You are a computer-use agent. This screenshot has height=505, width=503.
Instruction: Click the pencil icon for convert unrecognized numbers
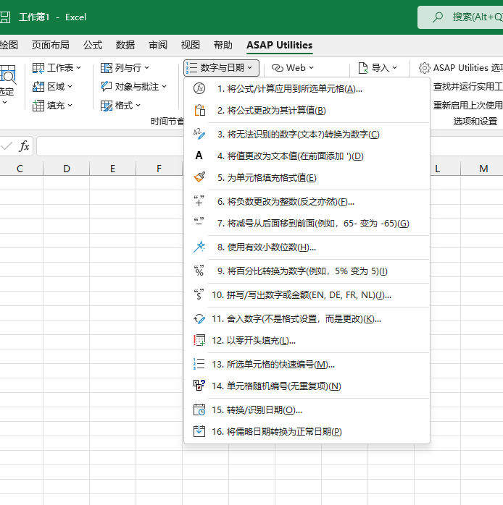coord(199,134)
